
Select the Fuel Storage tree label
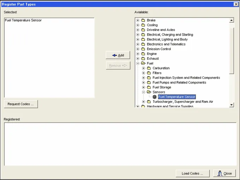[x=162, y=87]
